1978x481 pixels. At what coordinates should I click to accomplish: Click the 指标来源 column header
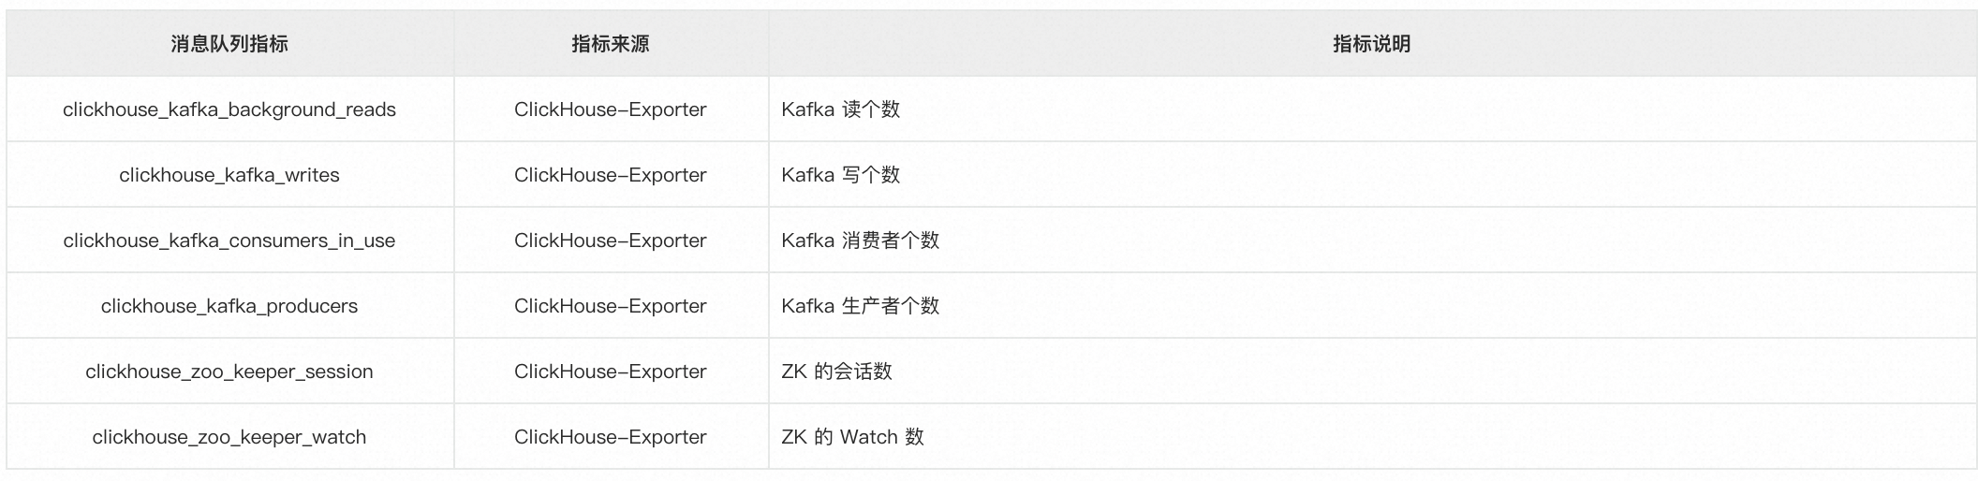[x=611, y=44]
